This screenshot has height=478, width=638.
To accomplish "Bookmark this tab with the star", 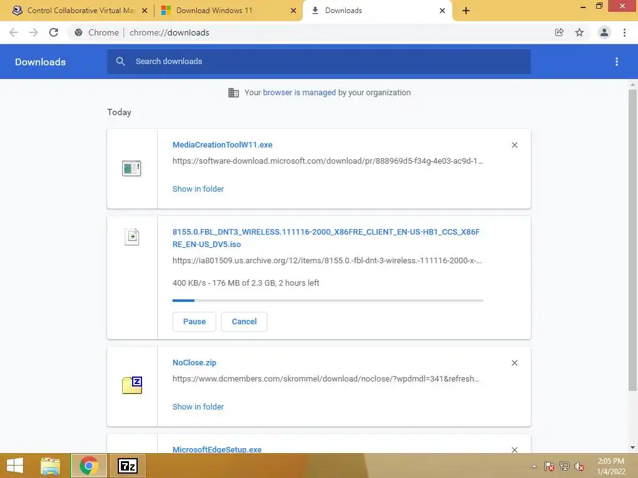I will 579,32.
